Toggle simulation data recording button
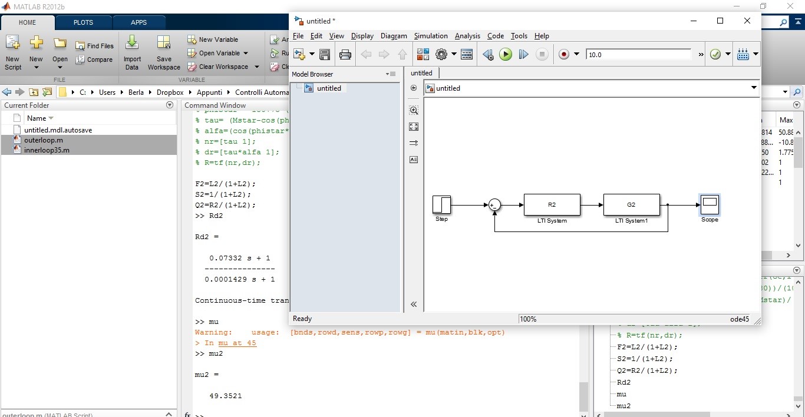Screen dimensions: 805x417 click(x=564, y=55)
